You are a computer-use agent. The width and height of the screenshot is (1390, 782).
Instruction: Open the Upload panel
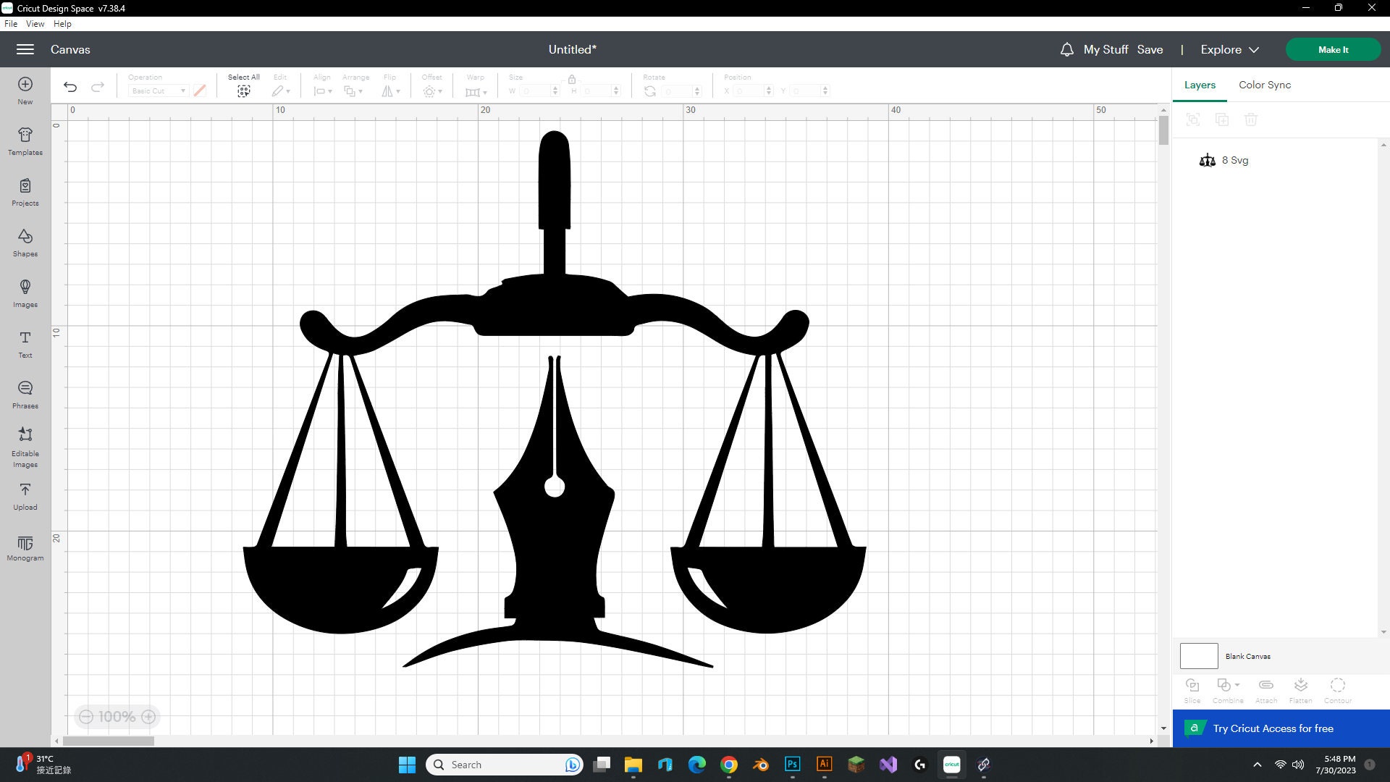25,497
